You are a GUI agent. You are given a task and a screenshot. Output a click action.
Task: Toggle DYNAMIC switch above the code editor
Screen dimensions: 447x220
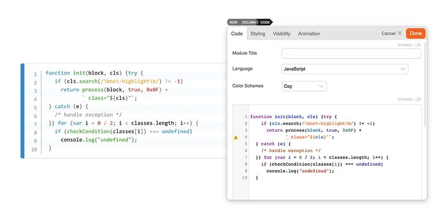418,99
